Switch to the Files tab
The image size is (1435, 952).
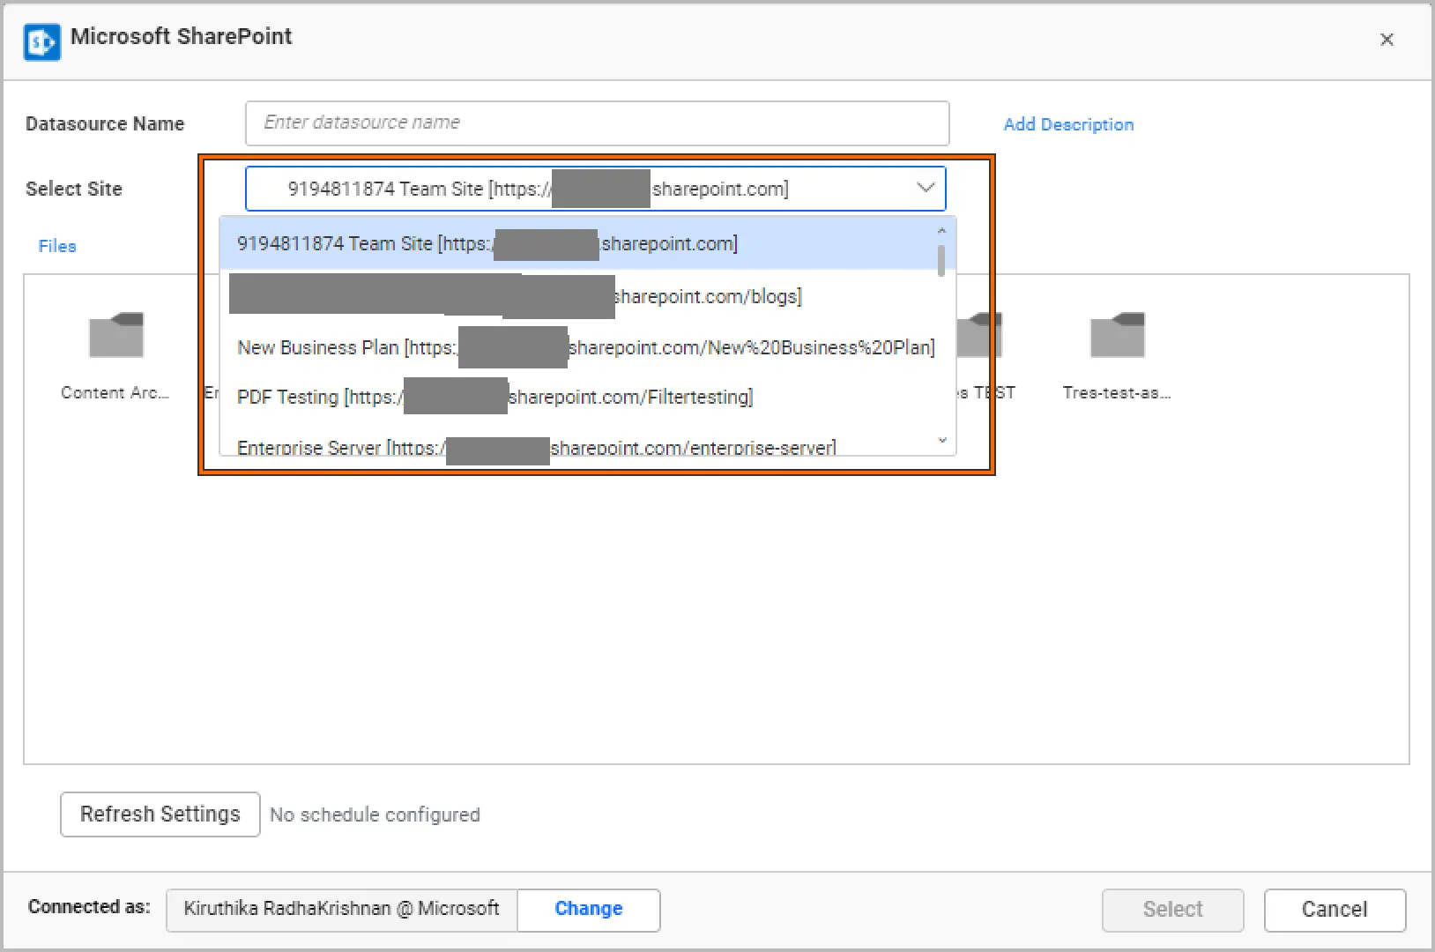pos(57,246)
